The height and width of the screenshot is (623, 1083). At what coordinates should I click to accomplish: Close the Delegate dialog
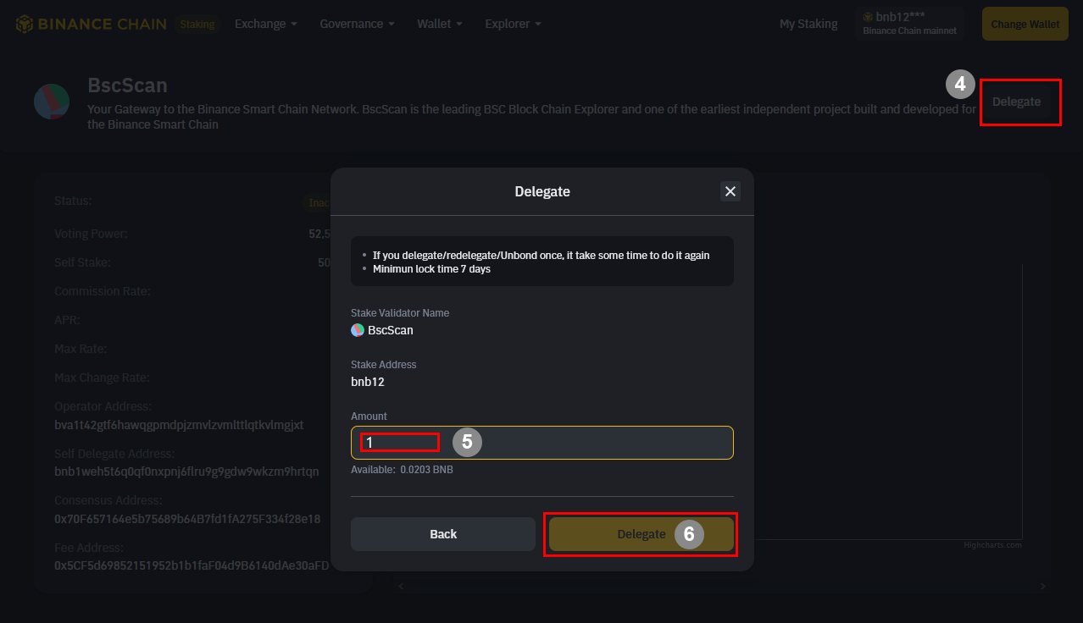coord(730,191)
